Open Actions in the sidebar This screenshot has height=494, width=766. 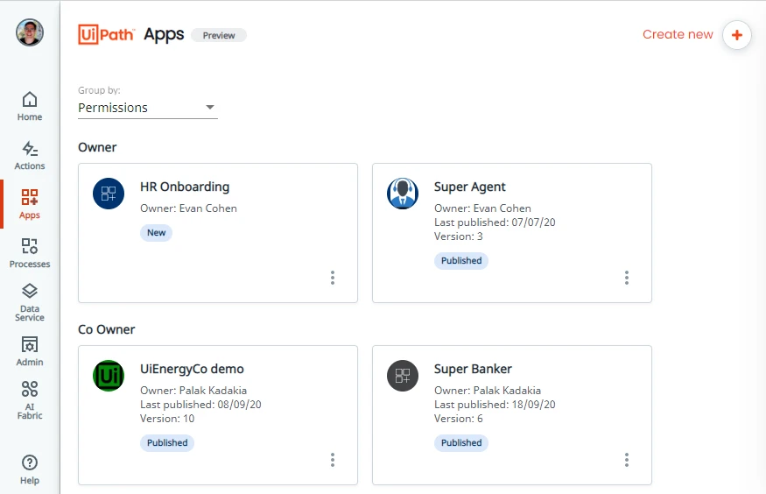coord(30,155)
